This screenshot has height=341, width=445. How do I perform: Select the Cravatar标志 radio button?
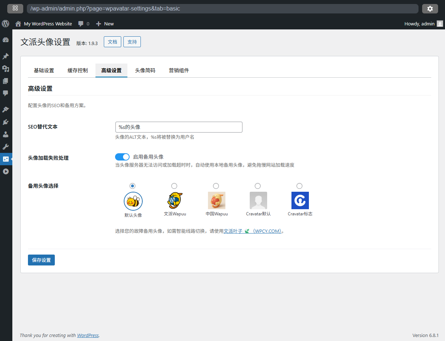point(299,186)
